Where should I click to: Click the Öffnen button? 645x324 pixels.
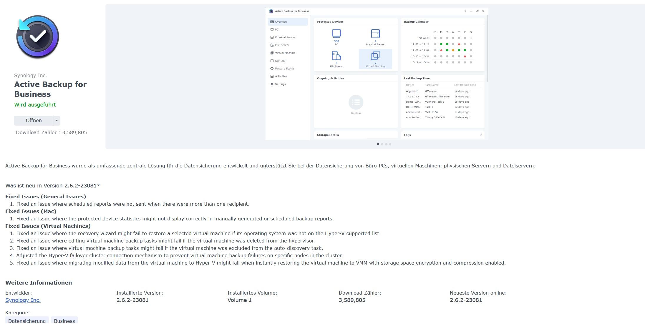point(34,120)
